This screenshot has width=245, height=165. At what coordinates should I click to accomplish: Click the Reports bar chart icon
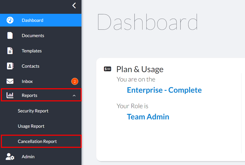click(10, 95)
